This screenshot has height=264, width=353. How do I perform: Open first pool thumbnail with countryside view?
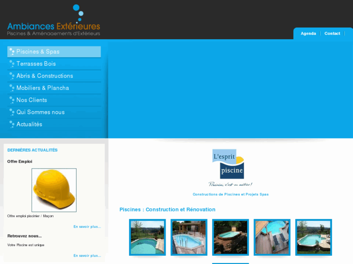148,237
